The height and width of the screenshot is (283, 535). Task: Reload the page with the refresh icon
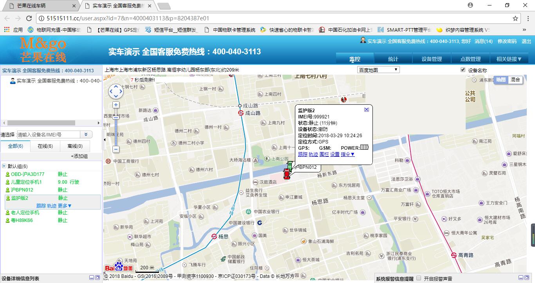click(x=29, y=18)
